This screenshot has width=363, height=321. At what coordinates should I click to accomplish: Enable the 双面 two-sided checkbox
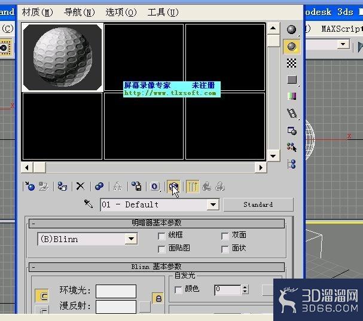225,236
